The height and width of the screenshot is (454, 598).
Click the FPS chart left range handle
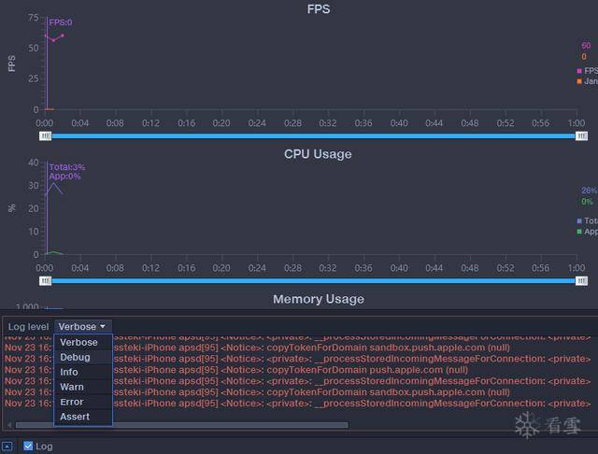45,135
